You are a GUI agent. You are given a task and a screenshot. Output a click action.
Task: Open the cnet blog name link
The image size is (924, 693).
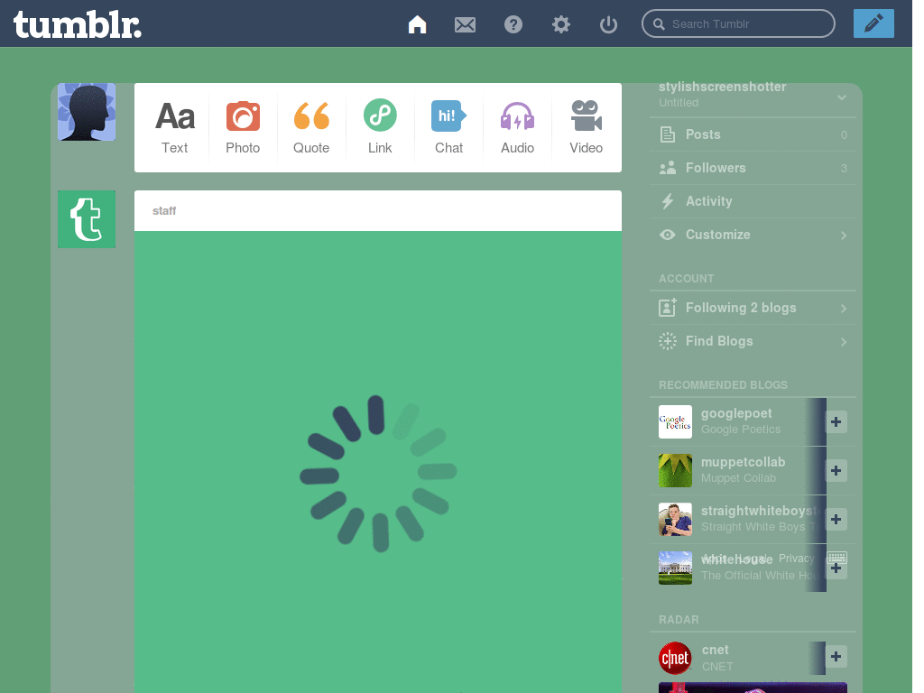[x=715, y=650]
